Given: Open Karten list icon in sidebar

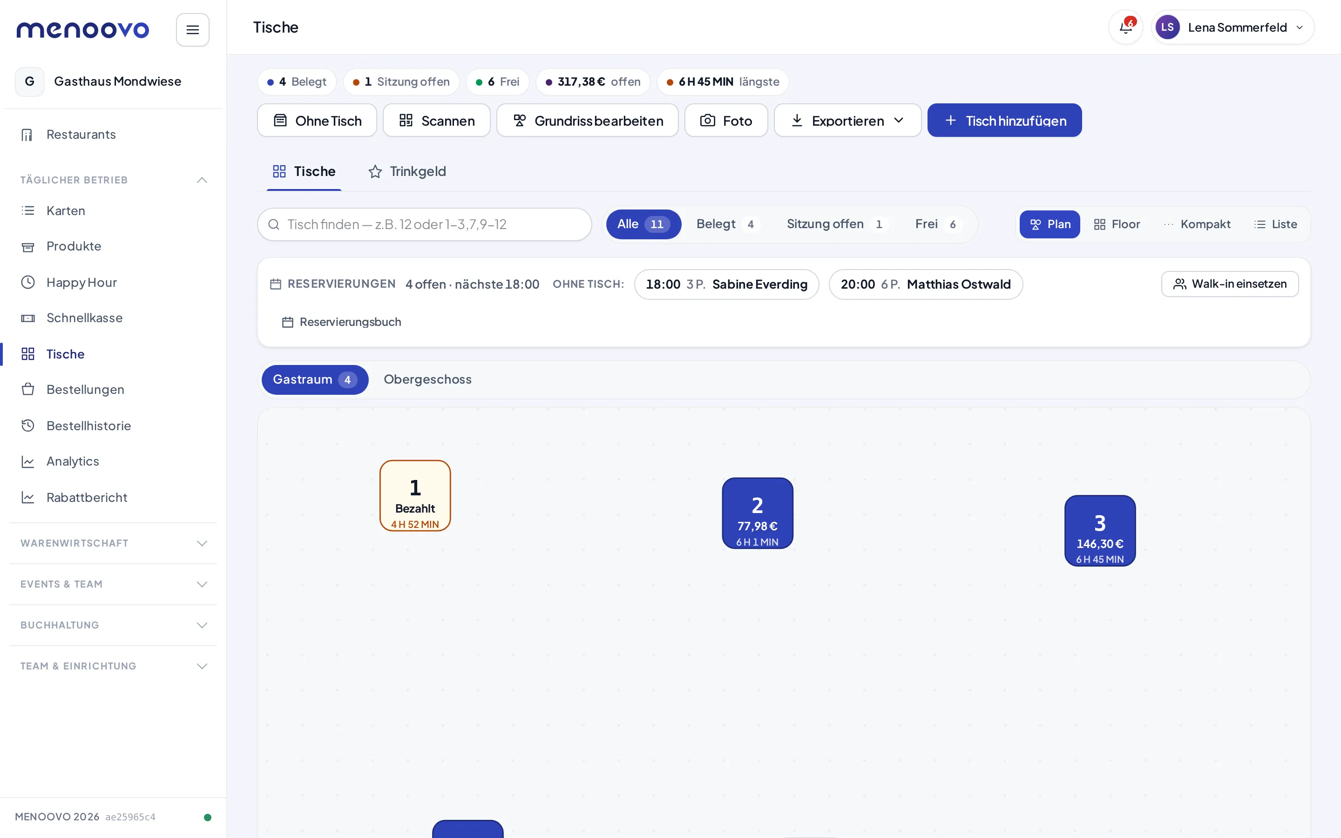Looking at the screenshot, I should pyautogui.click(x=28, y=210).
